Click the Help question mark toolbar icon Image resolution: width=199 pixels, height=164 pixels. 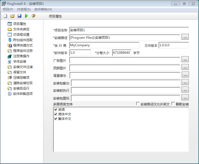coord(33,16)
